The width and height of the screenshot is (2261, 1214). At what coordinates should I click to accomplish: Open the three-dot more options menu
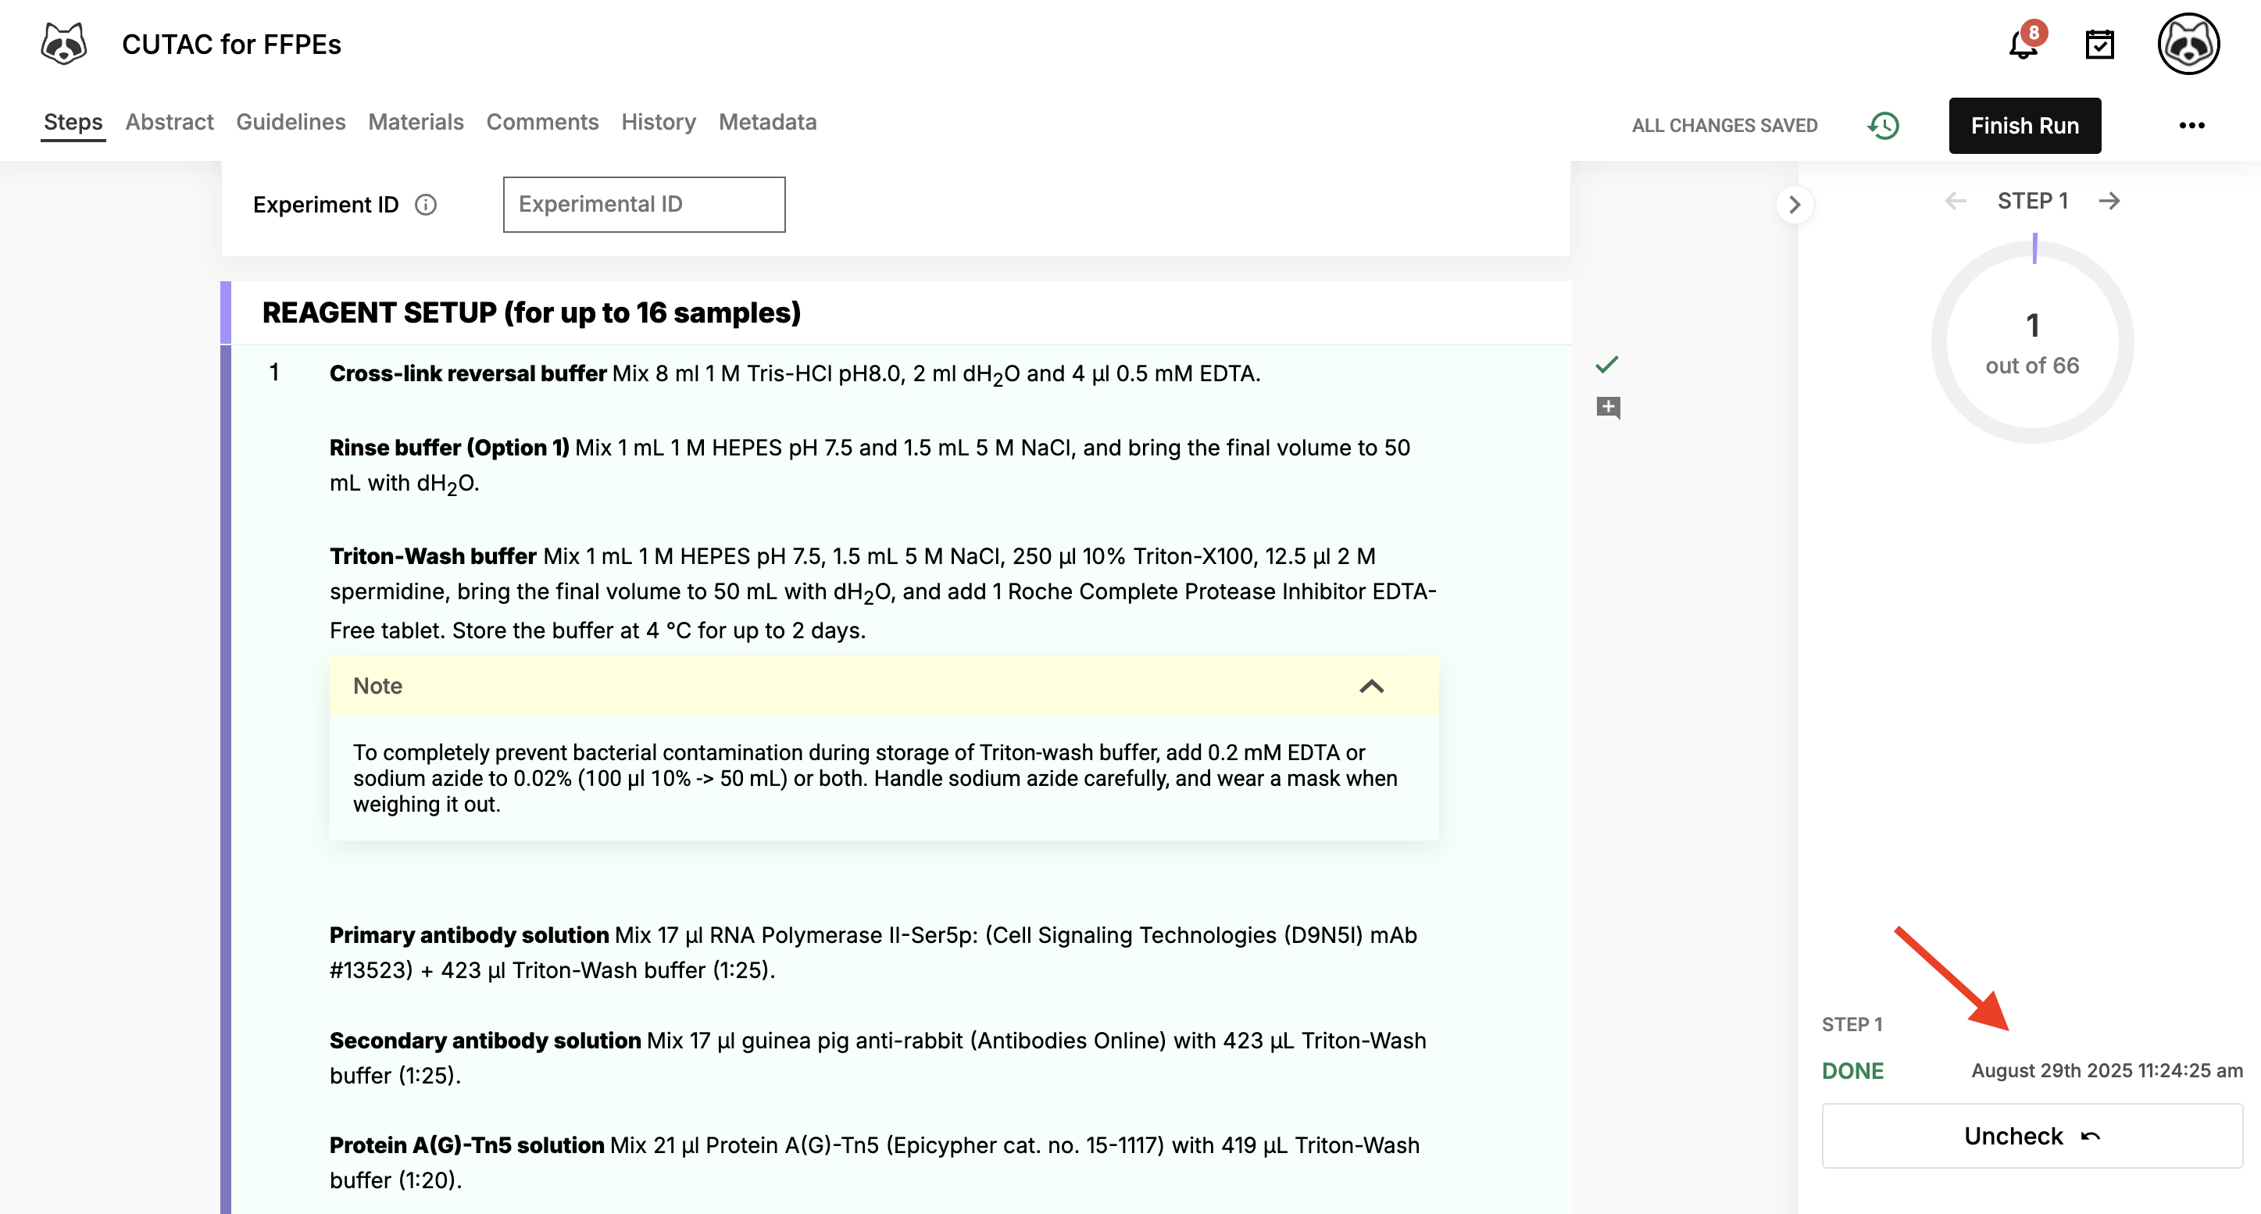pos(2191,126)
